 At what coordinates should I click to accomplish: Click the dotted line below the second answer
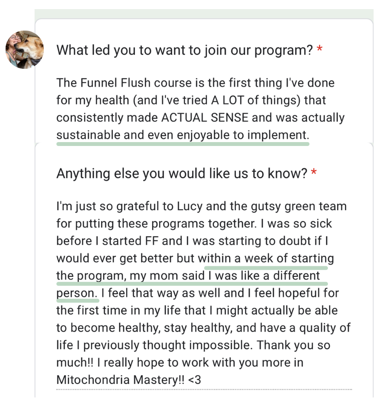(x=204, y=389)
